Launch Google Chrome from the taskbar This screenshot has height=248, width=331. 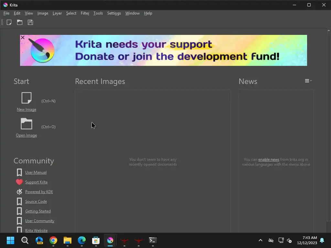tap(53, 240)
